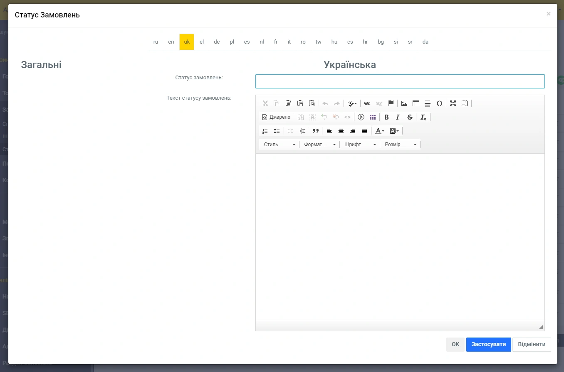564x372 pixels.
Task: Toggle strikethrough formatting
Action: 410,117
